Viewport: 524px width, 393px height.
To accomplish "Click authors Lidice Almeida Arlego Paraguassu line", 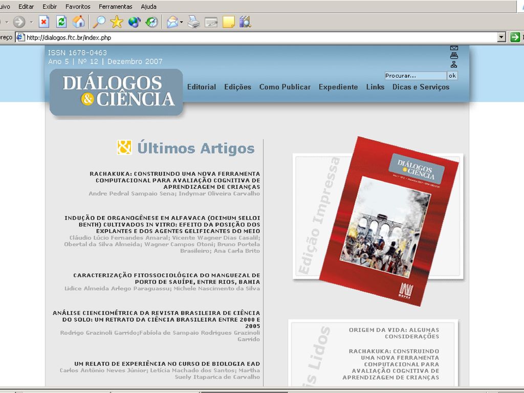I will 162,289.
